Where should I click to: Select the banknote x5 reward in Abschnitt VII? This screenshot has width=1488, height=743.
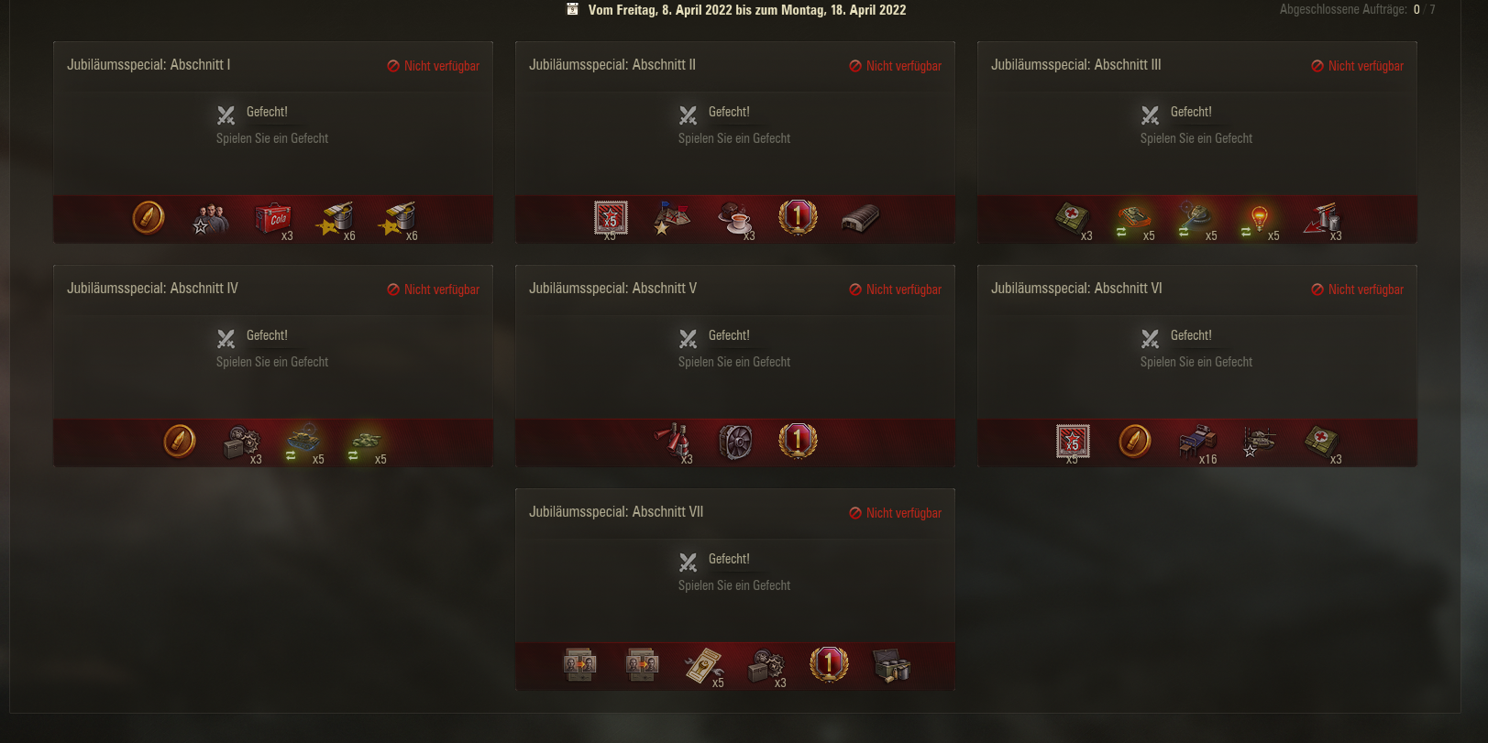704,666
